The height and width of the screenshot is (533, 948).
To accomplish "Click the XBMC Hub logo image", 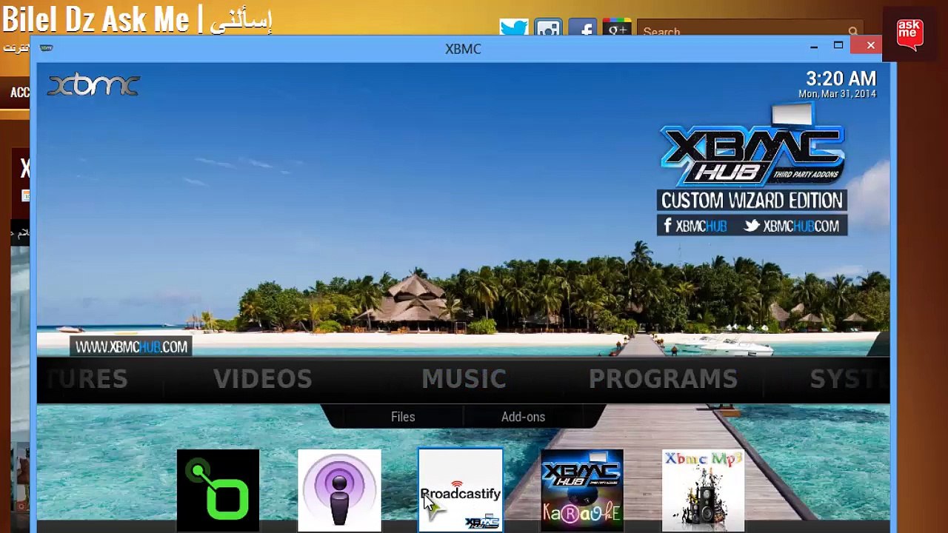I will 752,147.
